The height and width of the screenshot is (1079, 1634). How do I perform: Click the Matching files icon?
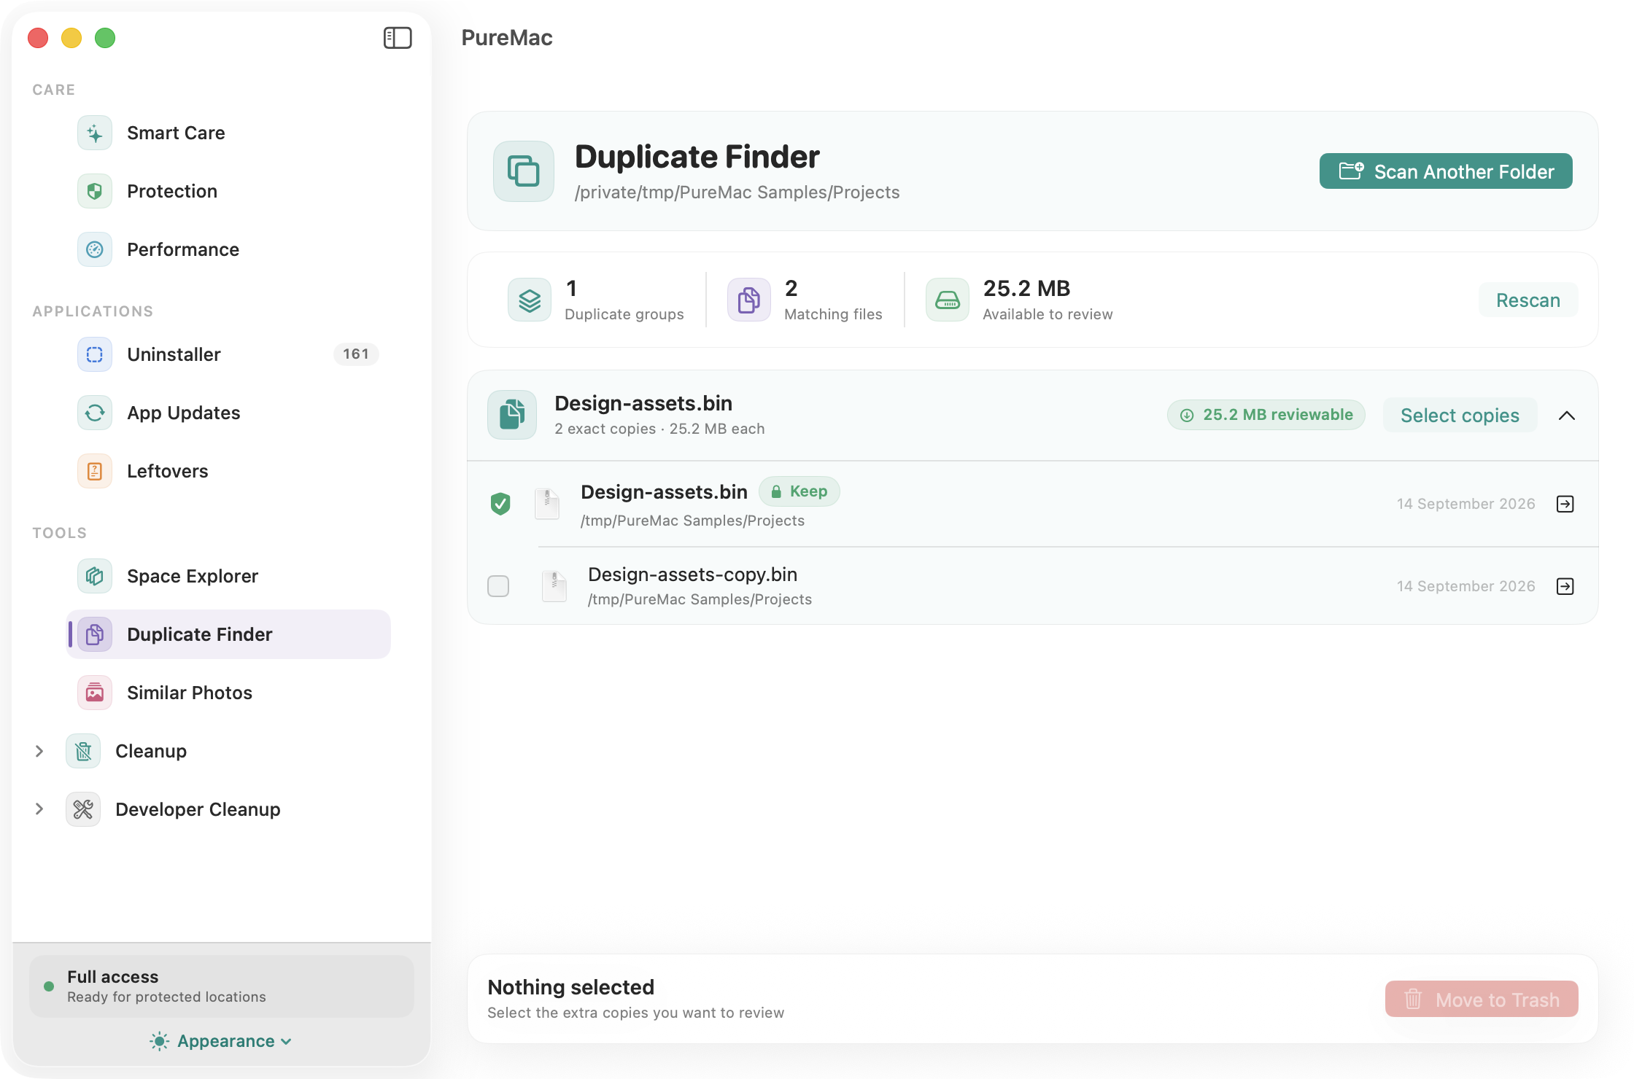click(749, 300)
